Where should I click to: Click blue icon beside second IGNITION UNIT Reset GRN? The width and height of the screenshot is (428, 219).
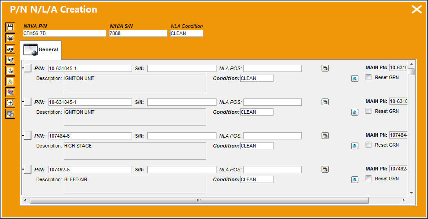[x=355, y=112]
